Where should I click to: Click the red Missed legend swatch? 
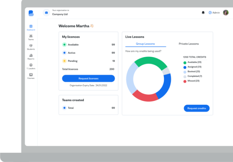coord(185,81)
